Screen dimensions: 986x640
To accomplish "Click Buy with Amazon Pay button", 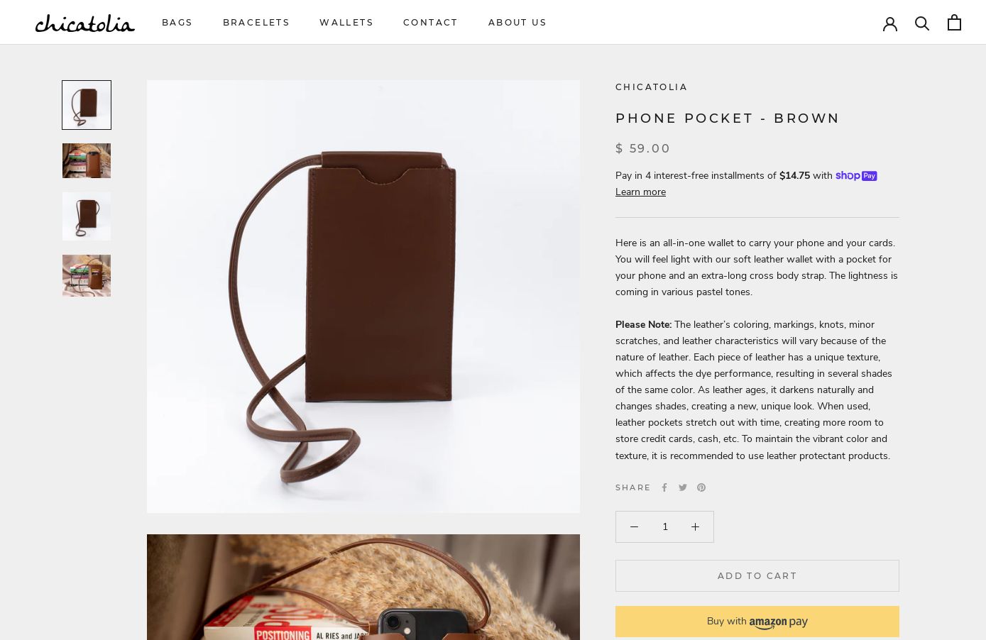I will click(757, 622).
